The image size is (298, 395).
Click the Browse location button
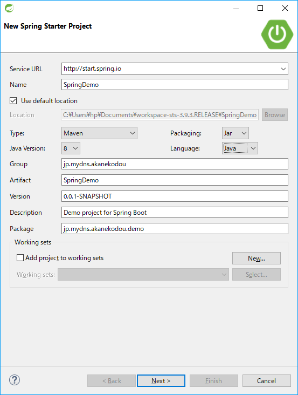[275, 115]
